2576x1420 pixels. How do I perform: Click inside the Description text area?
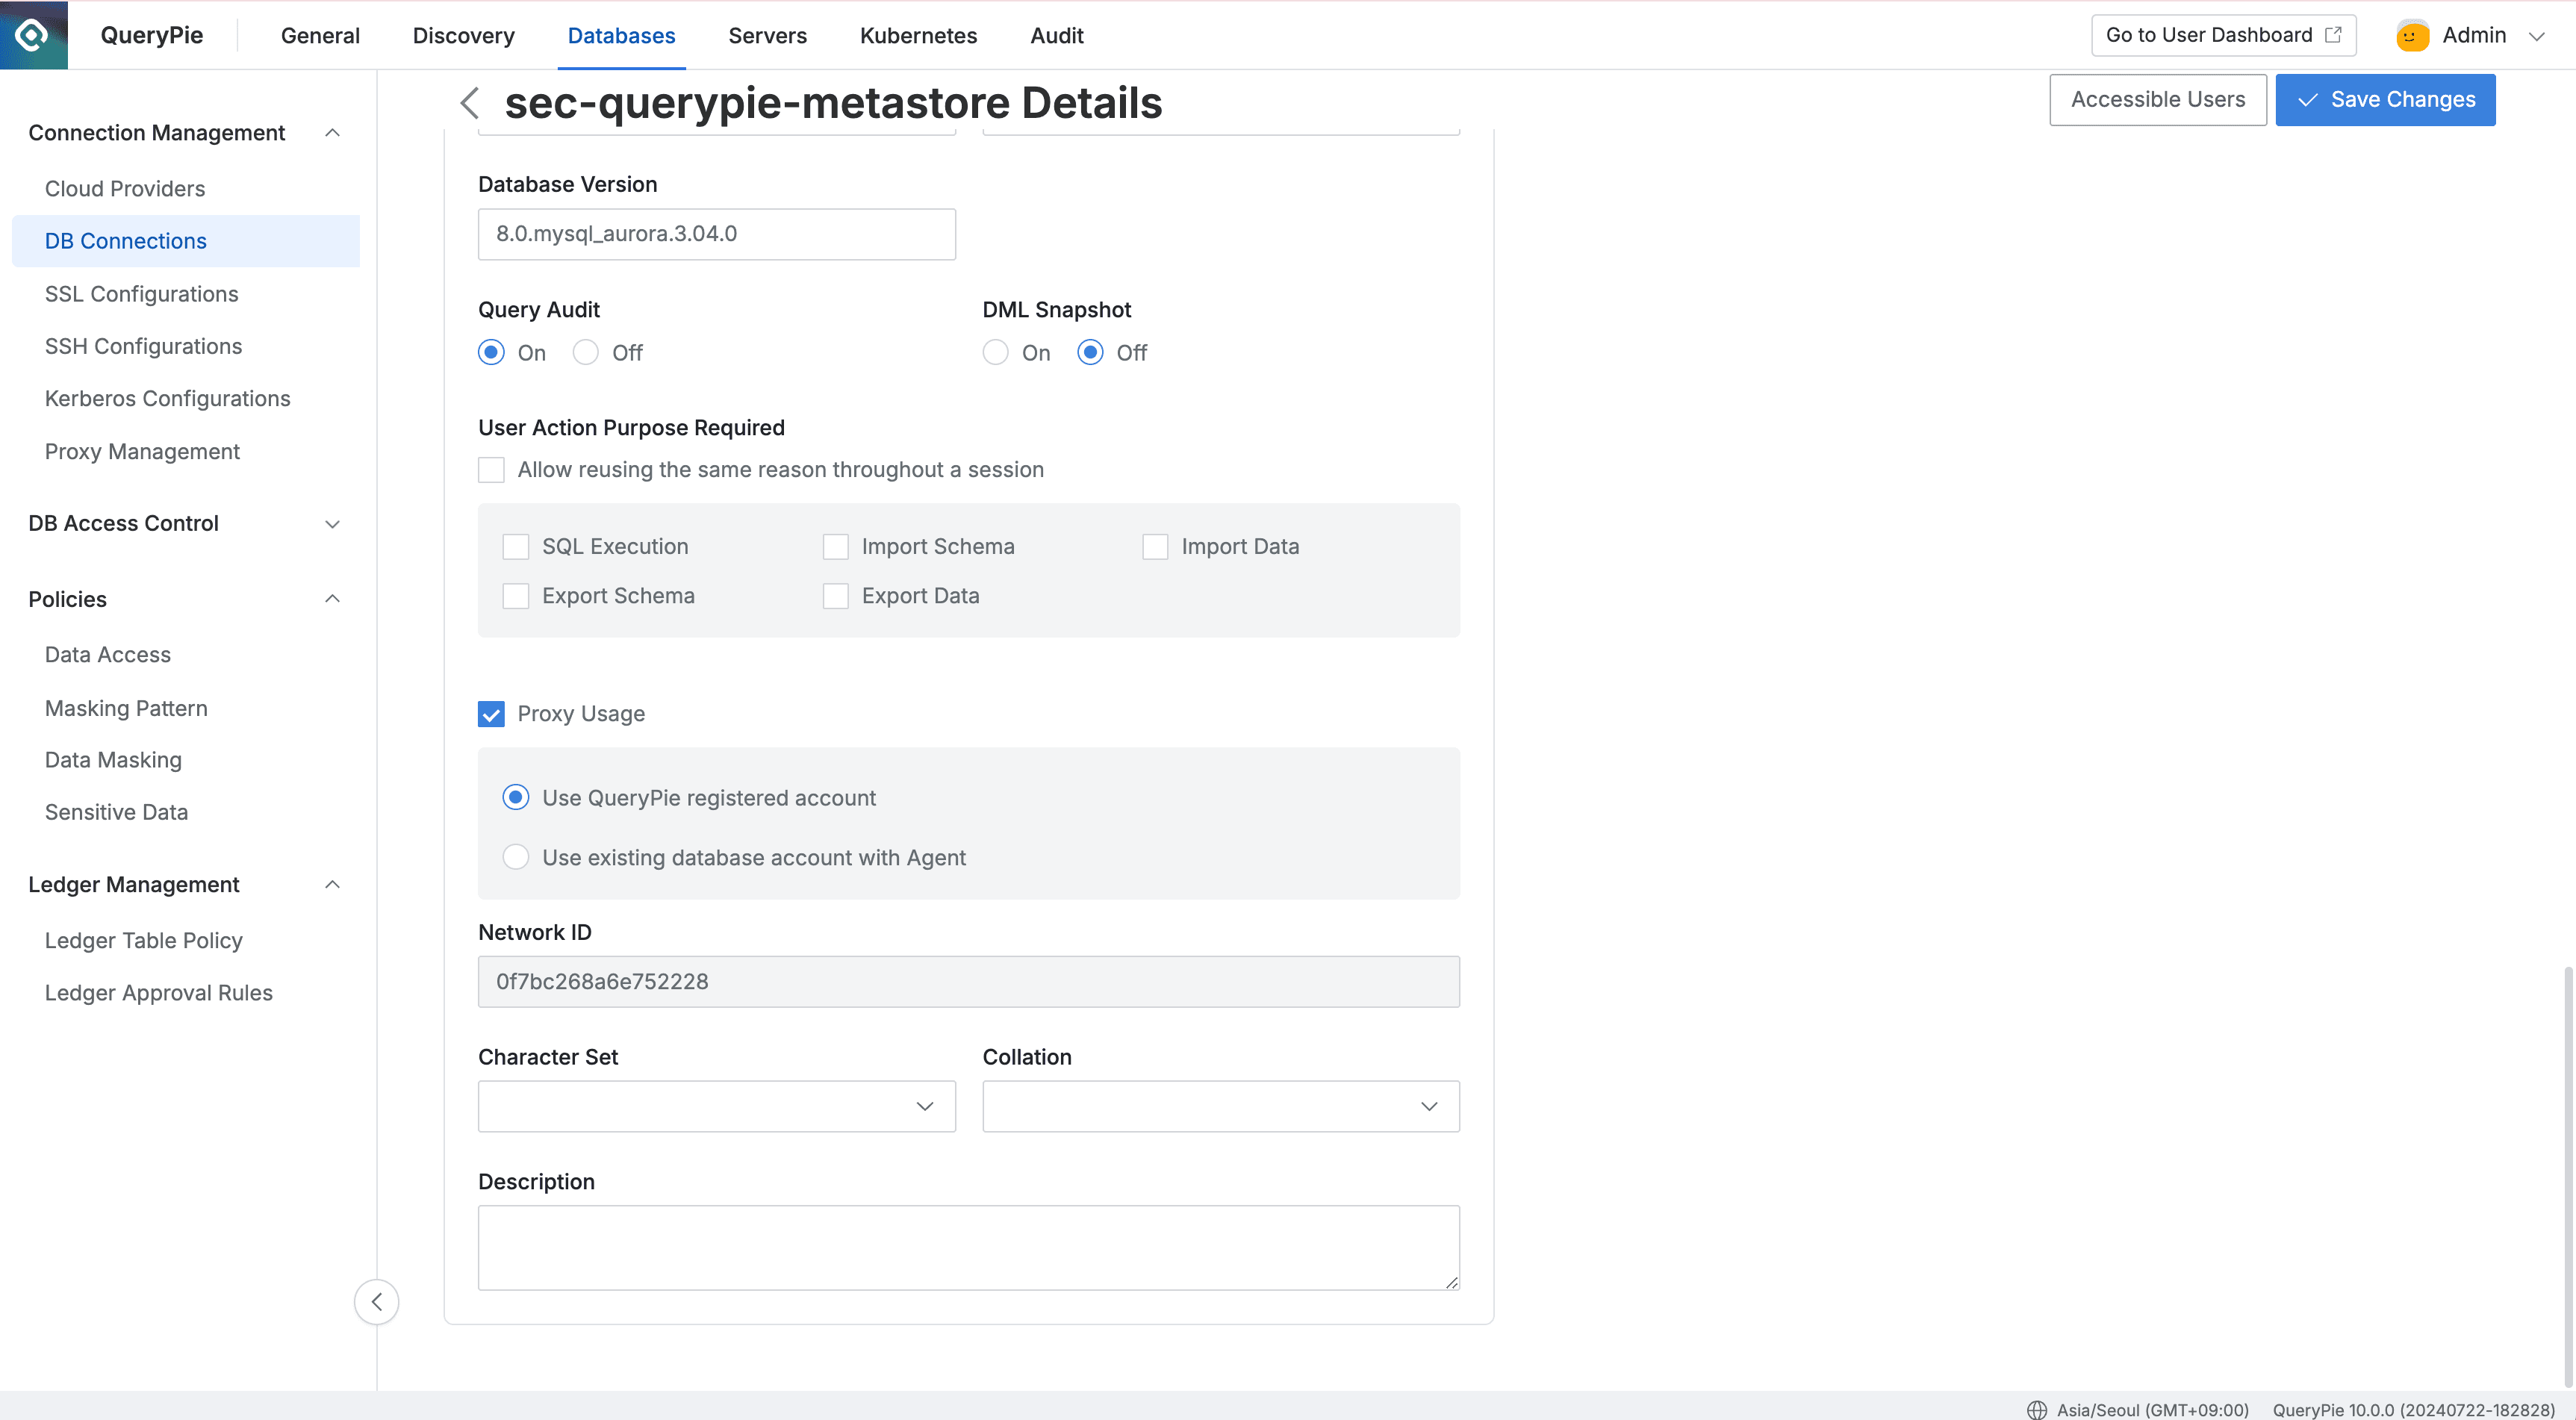tap(968, 1247)
